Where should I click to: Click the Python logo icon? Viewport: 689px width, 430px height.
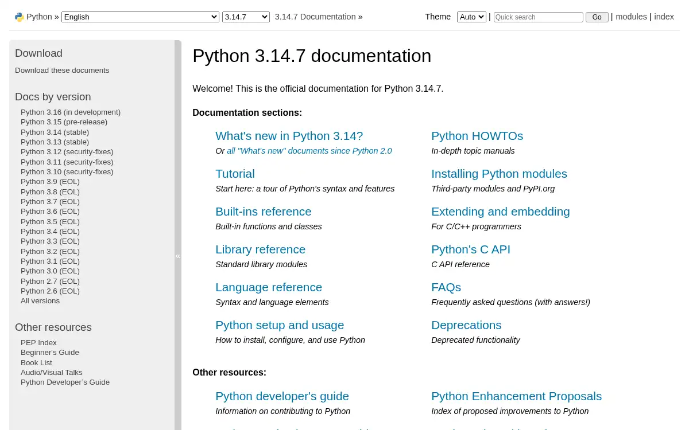(x=20, y=17)
